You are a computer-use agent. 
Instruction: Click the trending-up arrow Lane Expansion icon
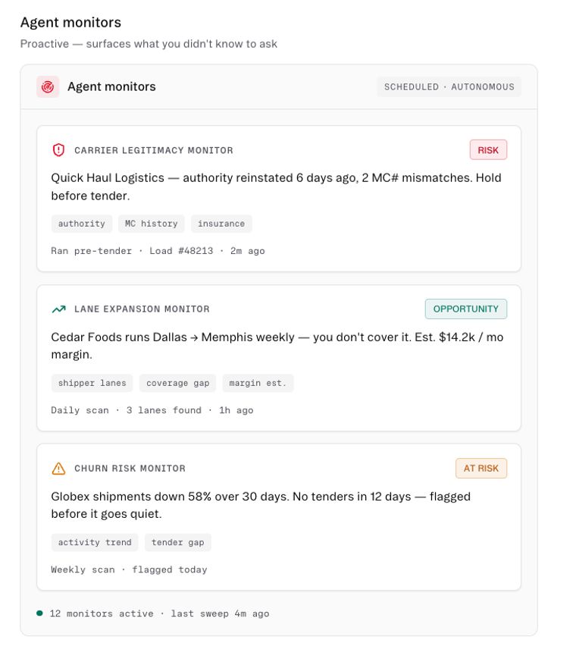point(58,309)
